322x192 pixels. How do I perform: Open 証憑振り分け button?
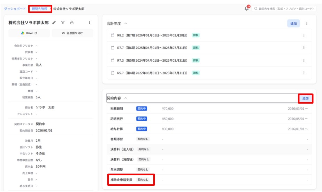[72, 33]
